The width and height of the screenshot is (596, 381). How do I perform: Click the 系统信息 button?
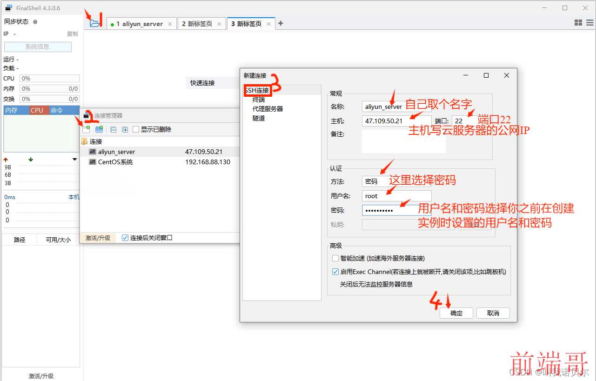38,47
